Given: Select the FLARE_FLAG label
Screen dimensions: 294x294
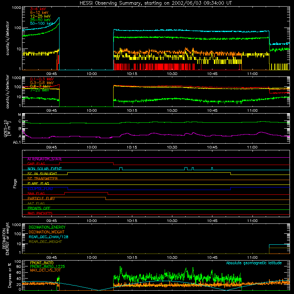Looking at the screenshot, I should click(38, 183).
